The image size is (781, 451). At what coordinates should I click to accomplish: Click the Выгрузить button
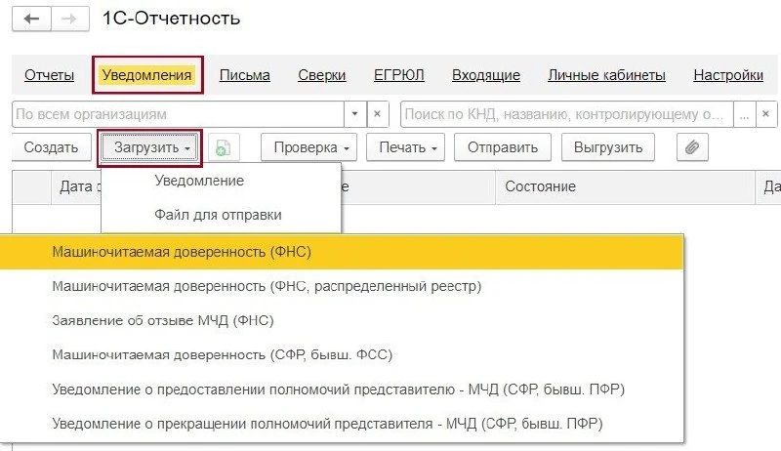[x=607, y=147]
